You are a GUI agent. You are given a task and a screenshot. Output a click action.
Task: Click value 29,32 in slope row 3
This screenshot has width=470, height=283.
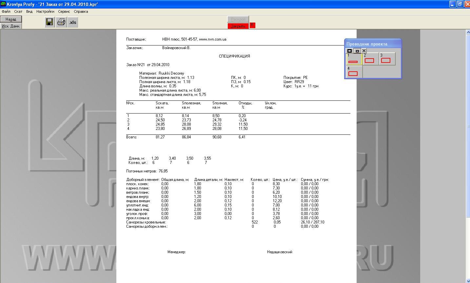coord(217,124)
